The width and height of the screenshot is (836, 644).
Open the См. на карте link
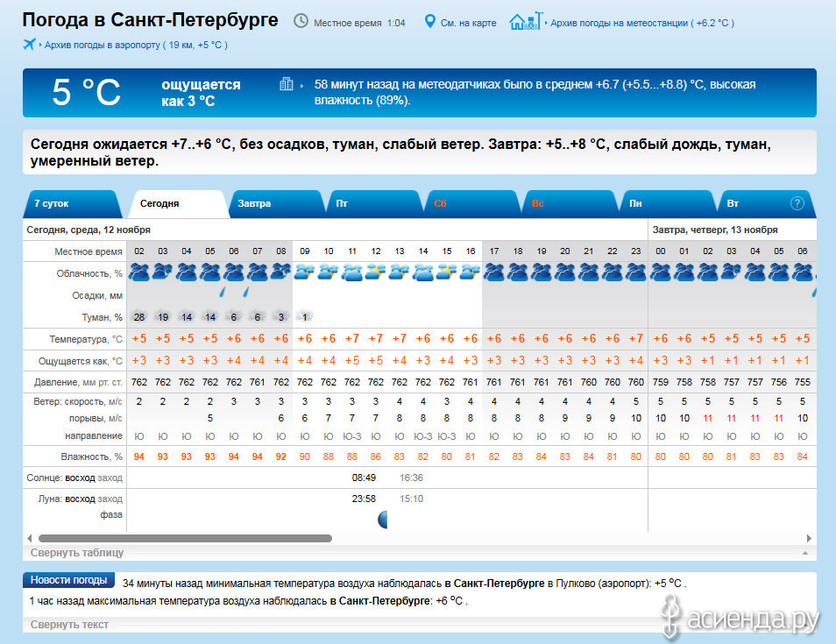pos(468,22)
